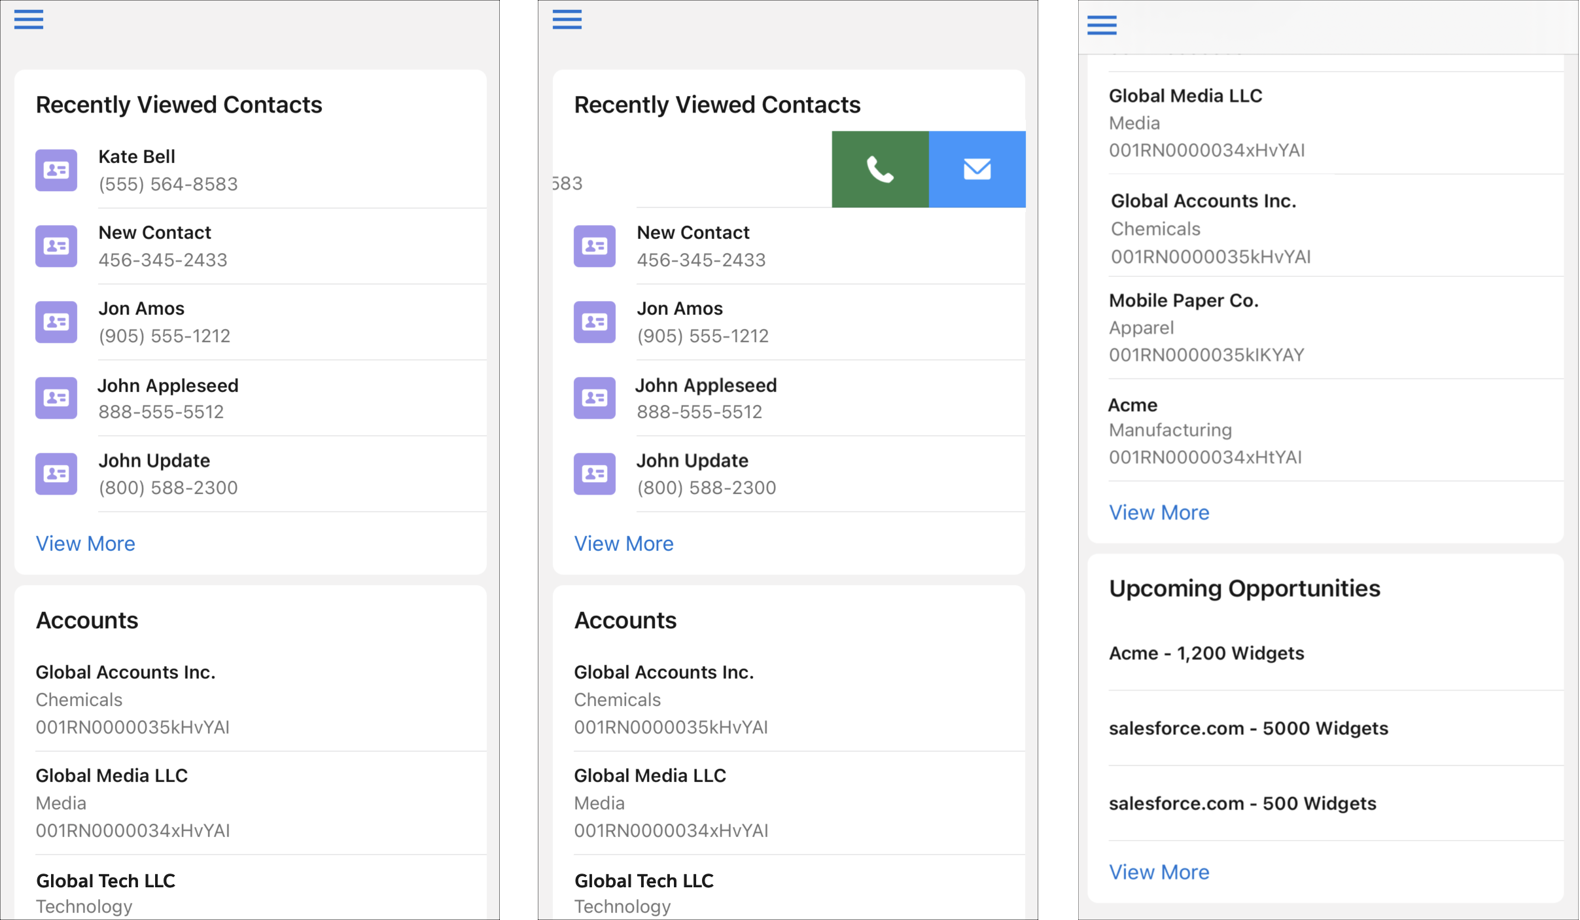The width and height of the screenshot is (1580, 920).
Task: Click Jon Amos's card icon on left screen
Action: [x=56, y=322]
